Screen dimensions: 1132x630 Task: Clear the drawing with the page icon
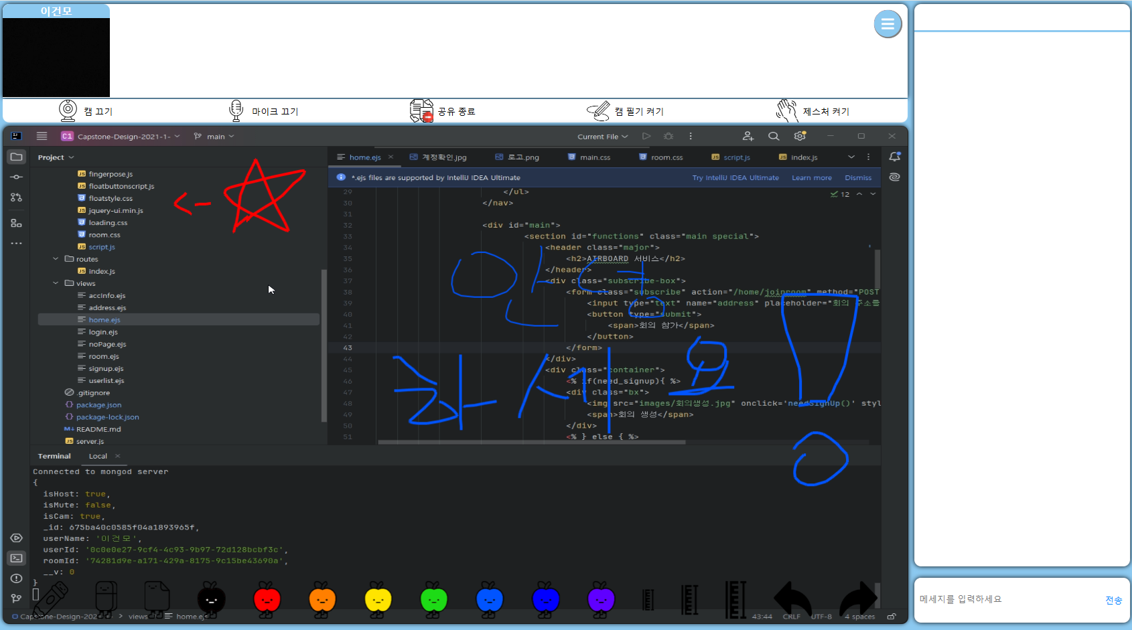157,598
